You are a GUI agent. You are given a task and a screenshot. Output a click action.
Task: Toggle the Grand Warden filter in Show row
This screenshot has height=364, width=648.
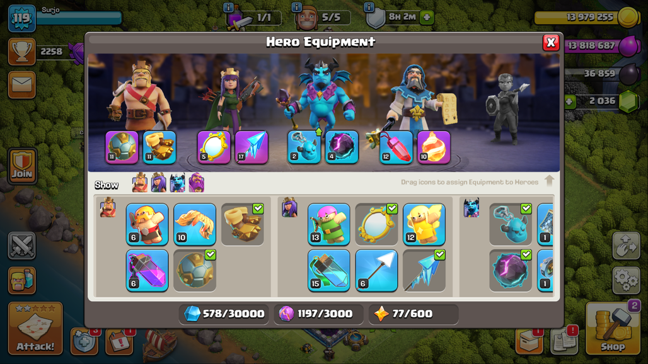(x=197, y=183)
